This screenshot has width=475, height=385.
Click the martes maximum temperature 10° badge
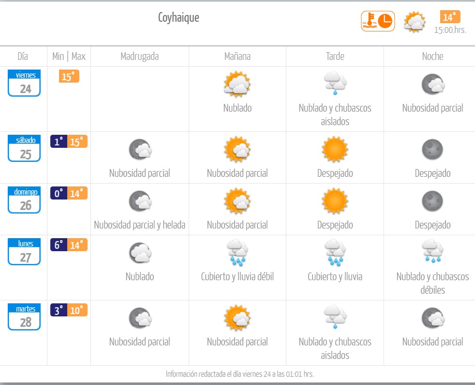coord(77,310)
